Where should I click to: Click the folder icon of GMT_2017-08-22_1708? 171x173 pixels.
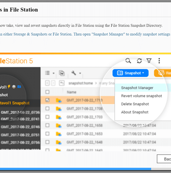click(58, 109)
